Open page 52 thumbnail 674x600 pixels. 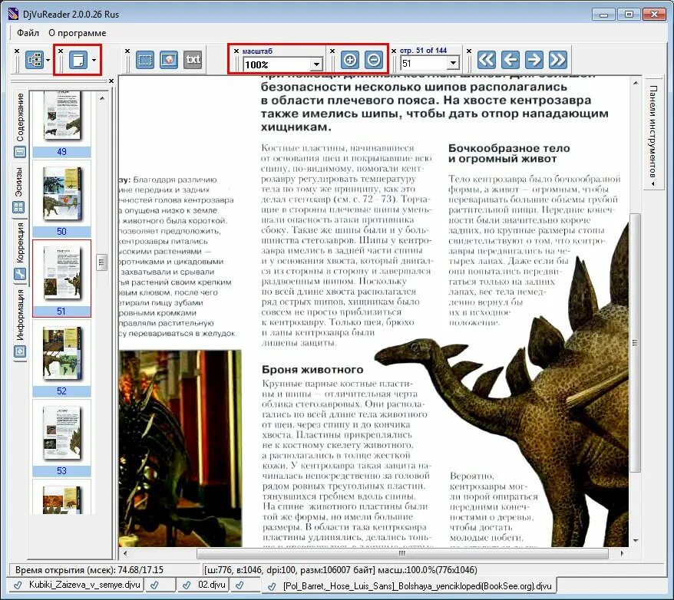point(61,358)
